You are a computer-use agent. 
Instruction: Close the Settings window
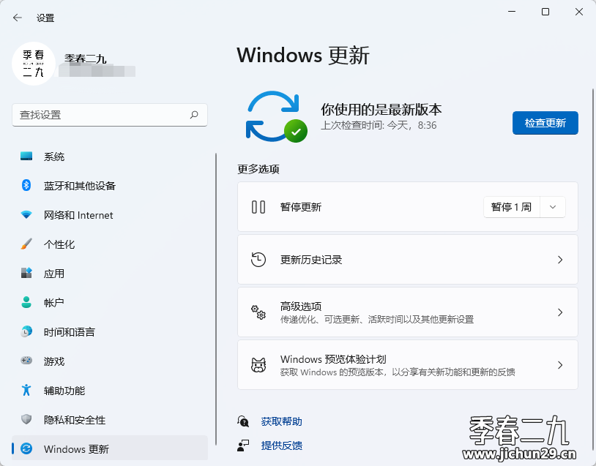[x=579, y=12]
